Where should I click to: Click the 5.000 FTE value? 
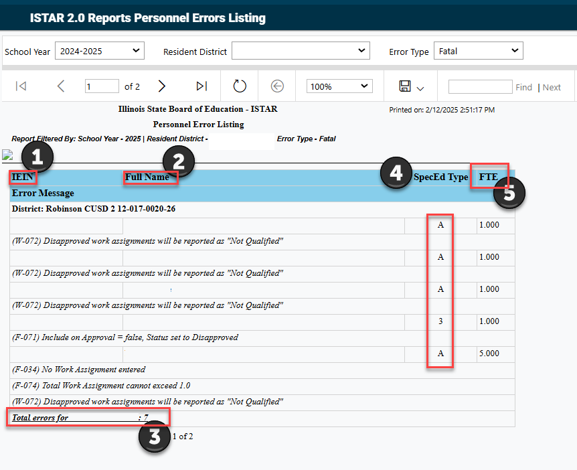click(x=489, y=354)
